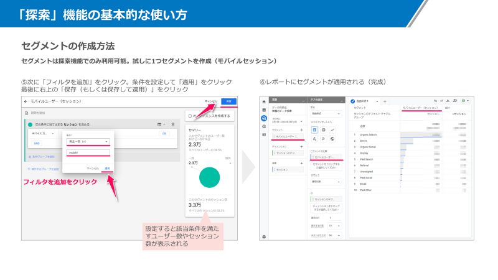Switch to the 自由形式 1 tab

coord(363,101)
